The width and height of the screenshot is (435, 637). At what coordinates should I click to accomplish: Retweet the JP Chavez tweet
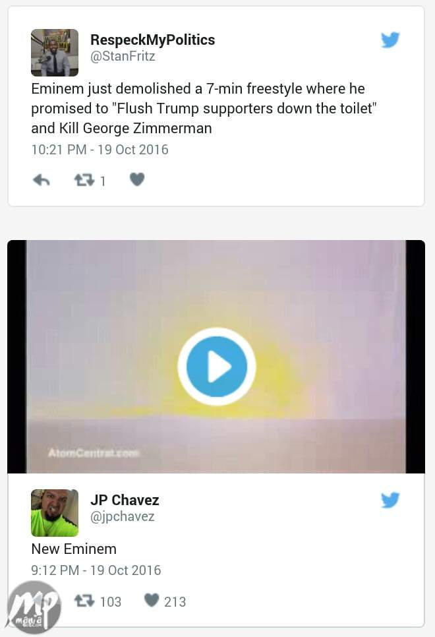click(x=84, y=601)
